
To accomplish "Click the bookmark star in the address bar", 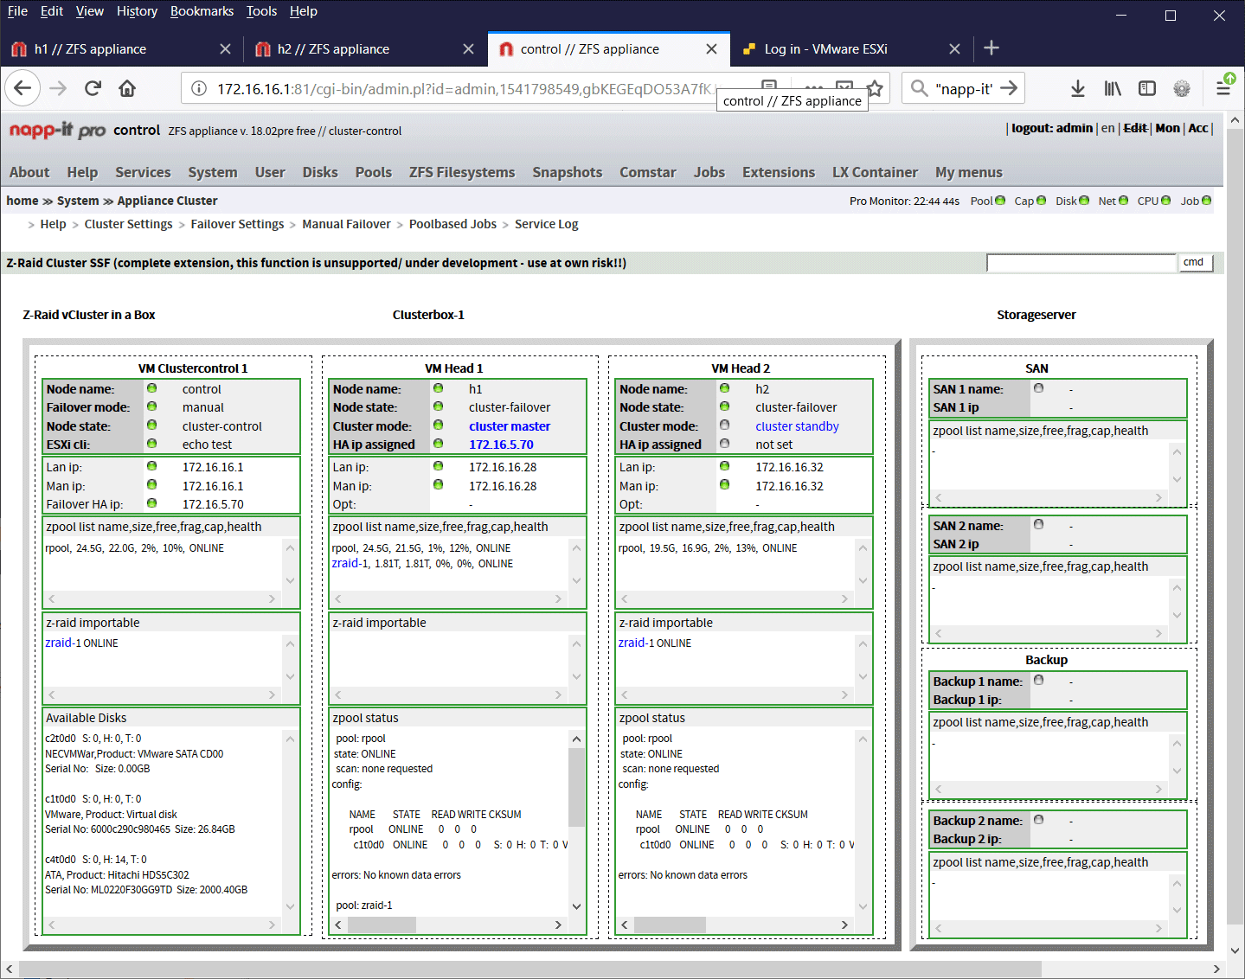I will point(874,87).
